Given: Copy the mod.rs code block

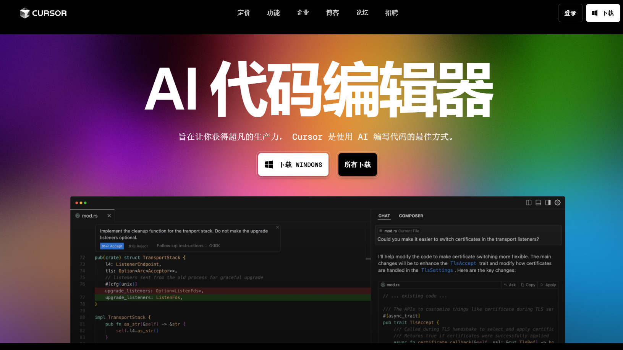Looking at the screenshot, I should (528, 285).
